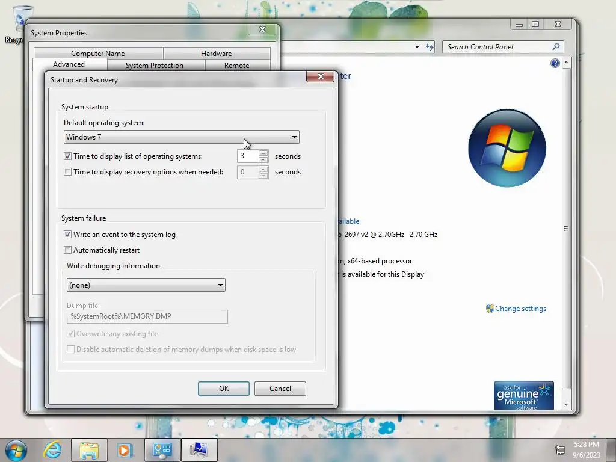Image resolution: width=616 pixels, height=462 pixels.
Task: Click the Control Panel vertical scrollbar thumb
Action: pos(566,228)
